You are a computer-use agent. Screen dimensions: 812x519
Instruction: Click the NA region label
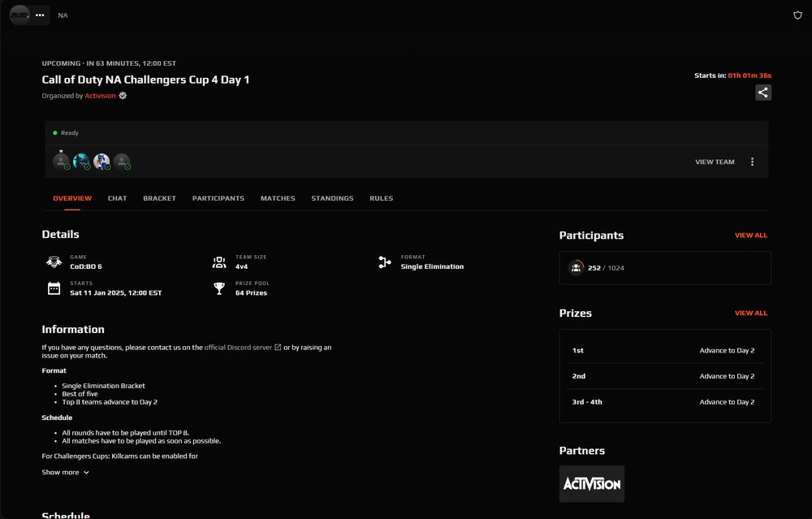[63, 15]
